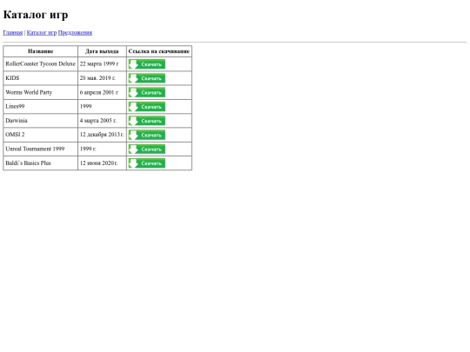This screenshot has height=352, width=470.
Task: Select Worms World Party text
Action: coord(29,92)
